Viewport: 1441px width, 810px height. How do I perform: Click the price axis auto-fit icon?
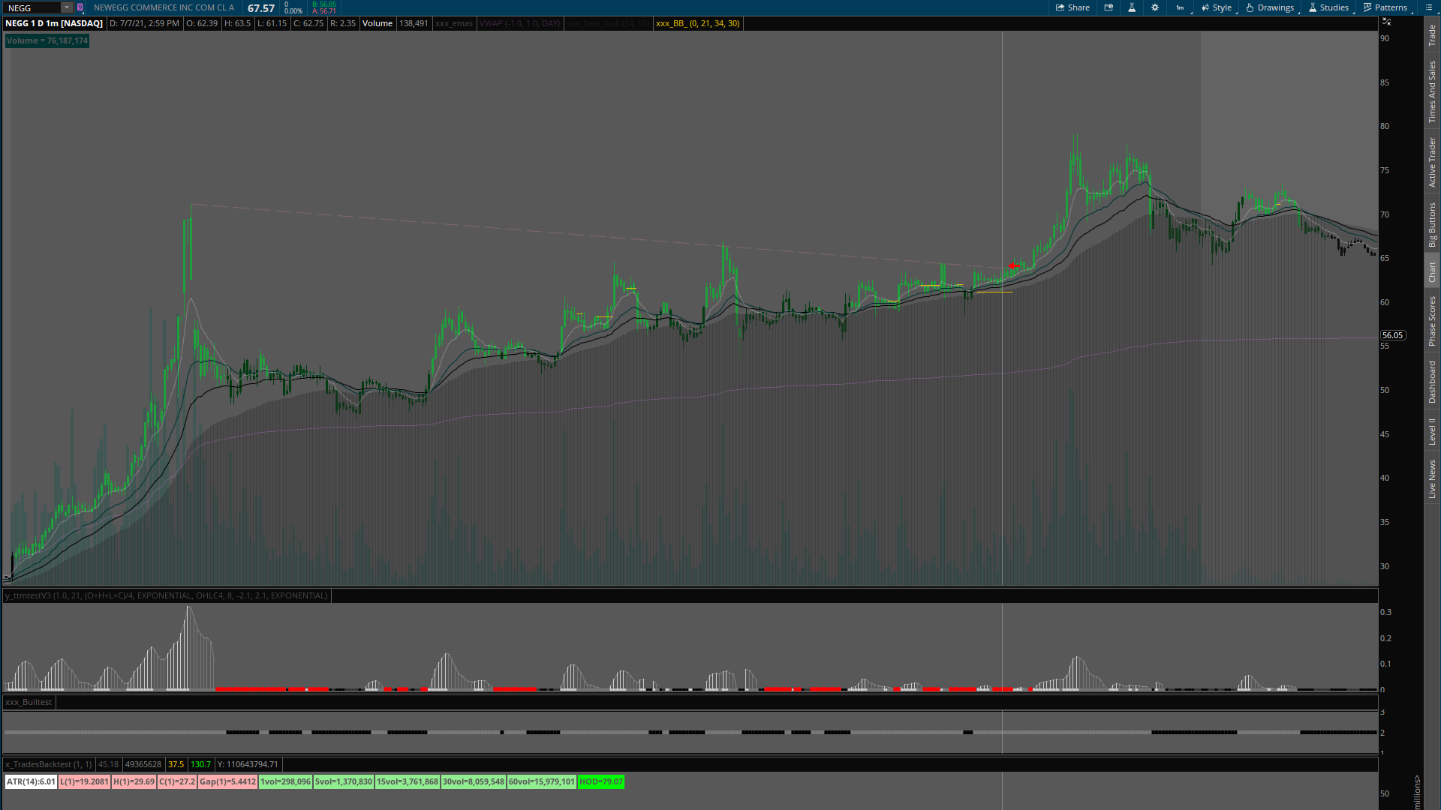pyautogui.click(x=1386, y=22)
